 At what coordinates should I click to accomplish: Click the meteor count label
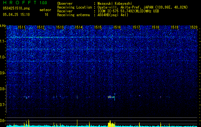tap(45, 10)
